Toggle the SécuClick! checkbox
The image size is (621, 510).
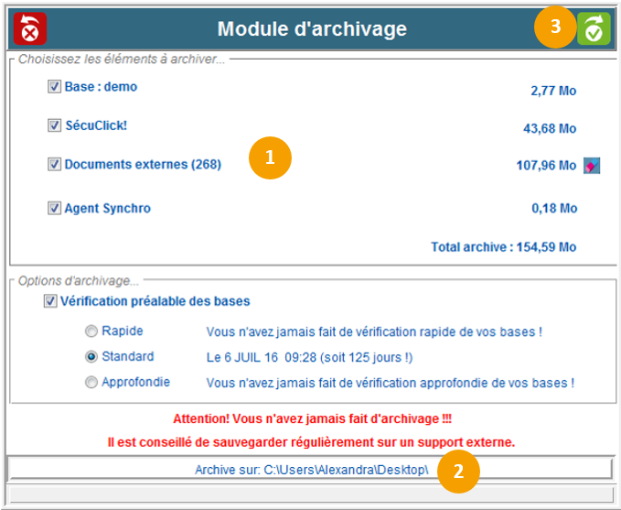pyautogui.click(x=54, y=125)
